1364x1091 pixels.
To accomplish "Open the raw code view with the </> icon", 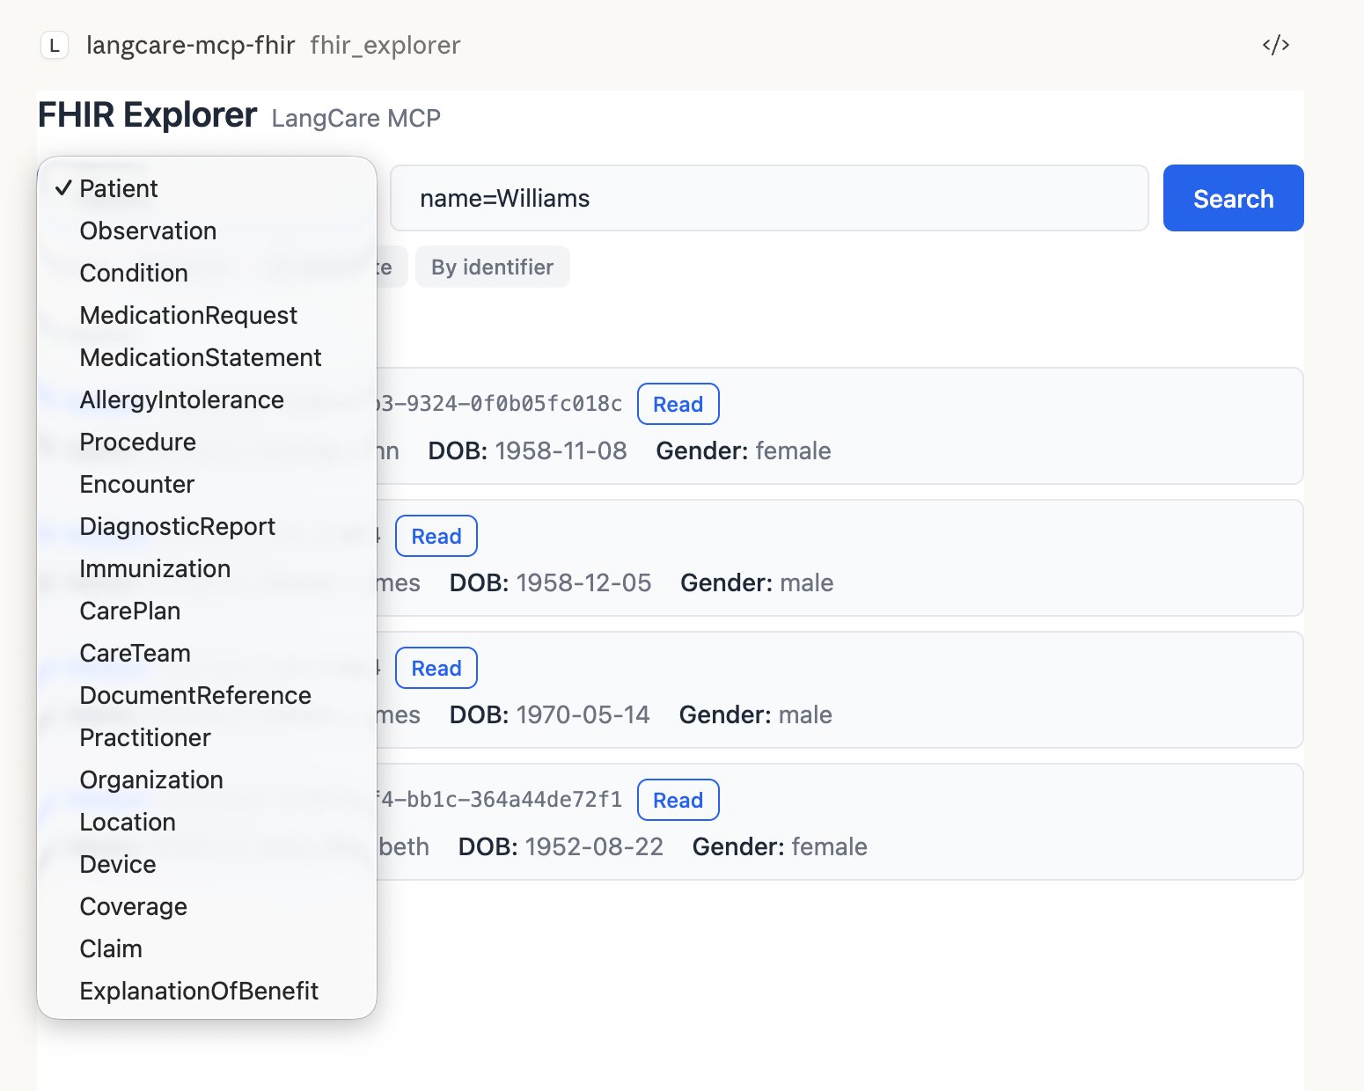I will tap(1274, 45).
